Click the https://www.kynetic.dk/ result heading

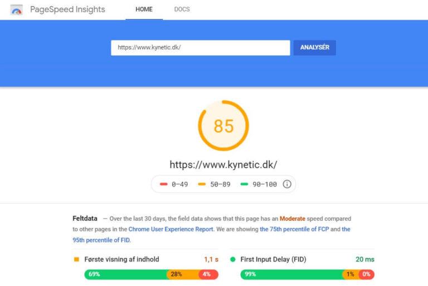tap(223, 165)
